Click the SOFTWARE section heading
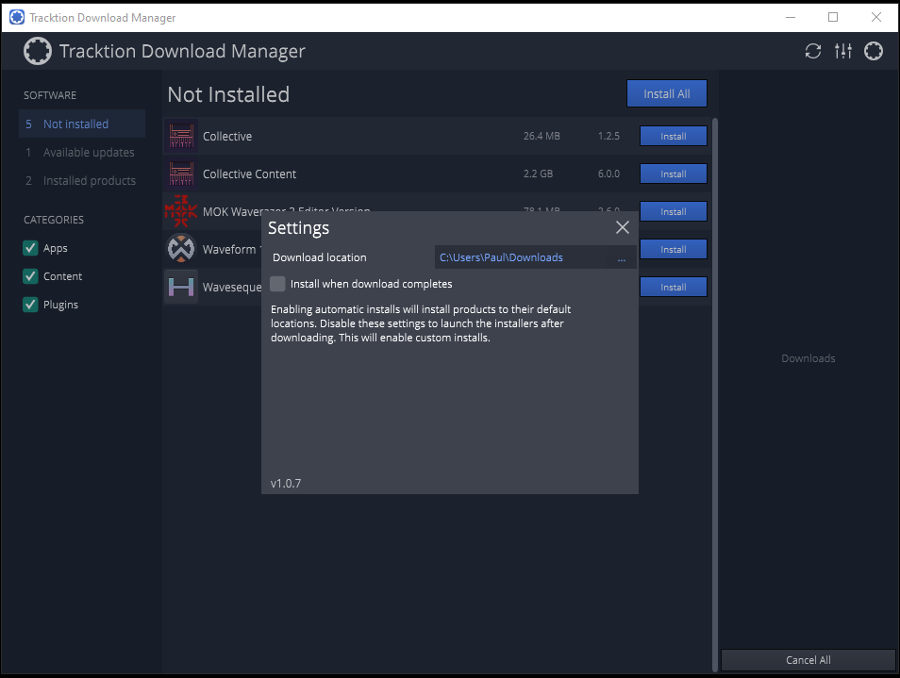This screenshot has height=678, width=900. coord(50,95)
